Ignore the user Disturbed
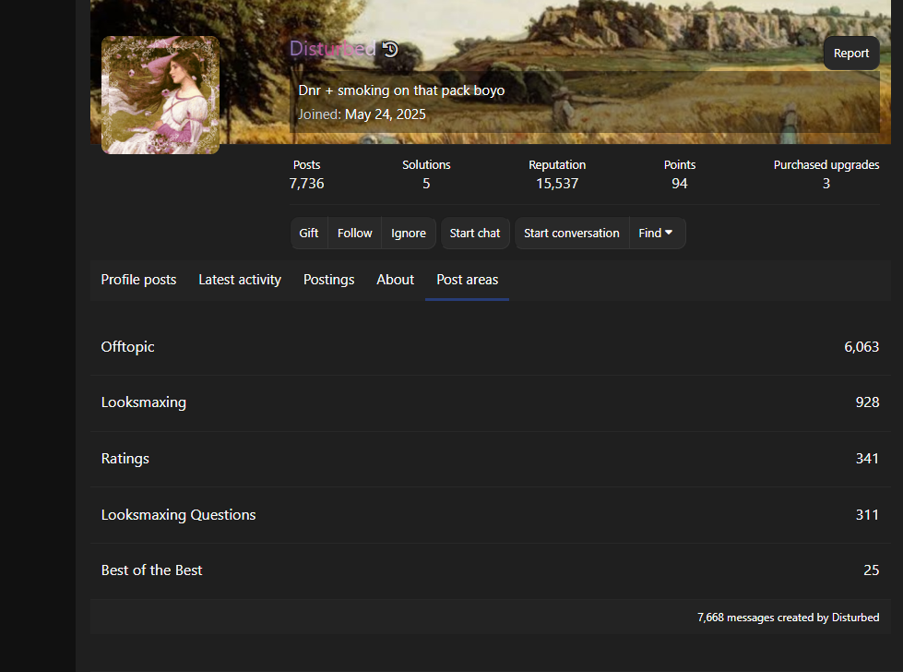 coord(409,234)
